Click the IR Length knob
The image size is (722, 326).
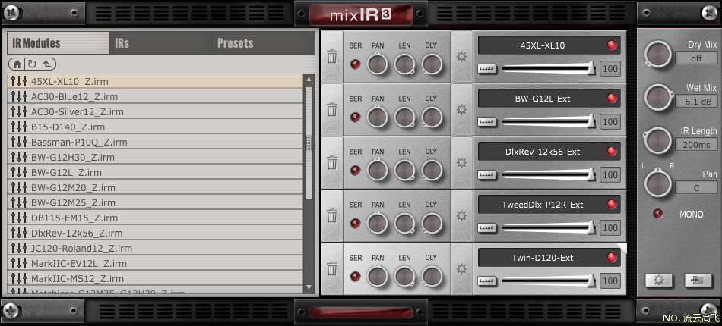click(658, 140)
